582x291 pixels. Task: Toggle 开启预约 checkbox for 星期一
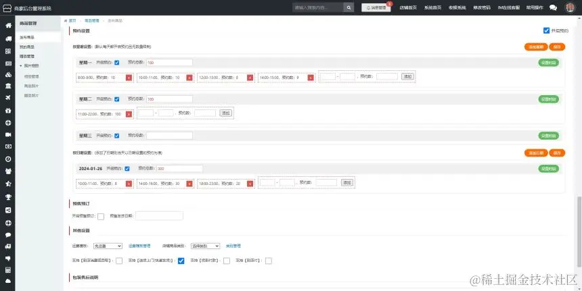[117, 63]
